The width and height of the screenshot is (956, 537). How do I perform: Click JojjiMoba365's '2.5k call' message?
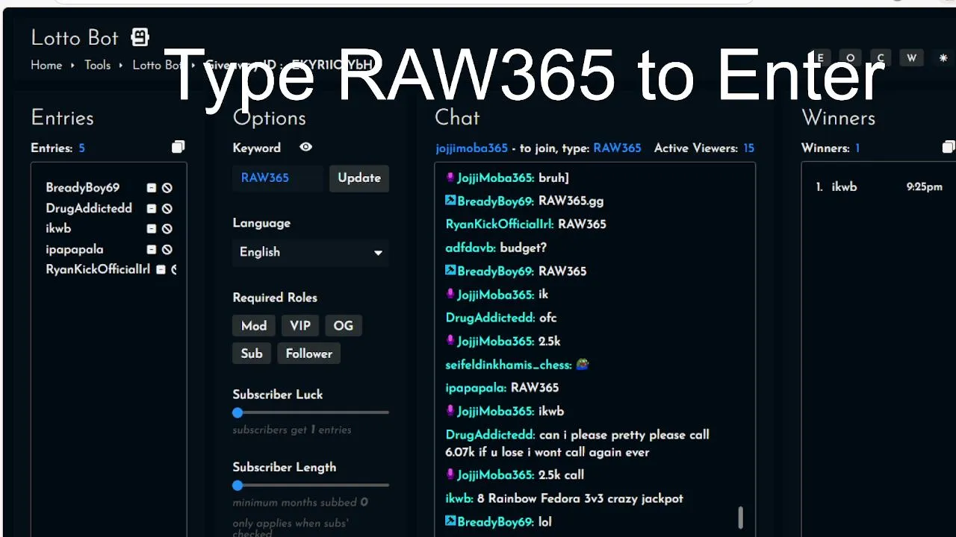(x=515, y=475)
